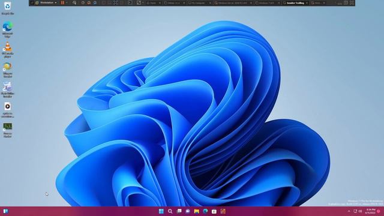The image size is (384, 216).
Task: Close the Insider Testing tab
Action: click(307, 3)
